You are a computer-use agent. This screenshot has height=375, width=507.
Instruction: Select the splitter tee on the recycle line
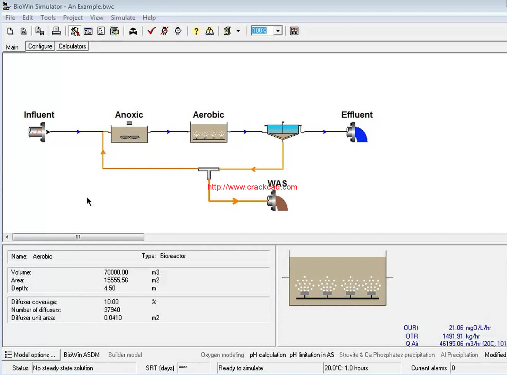click(x=209, y=173)
